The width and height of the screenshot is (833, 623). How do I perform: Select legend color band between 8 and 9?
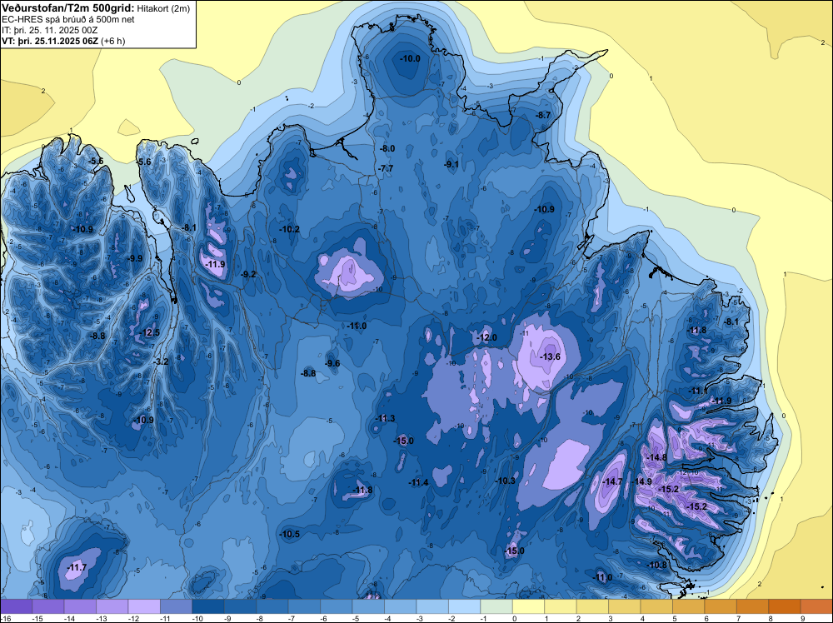click(784, 606)
